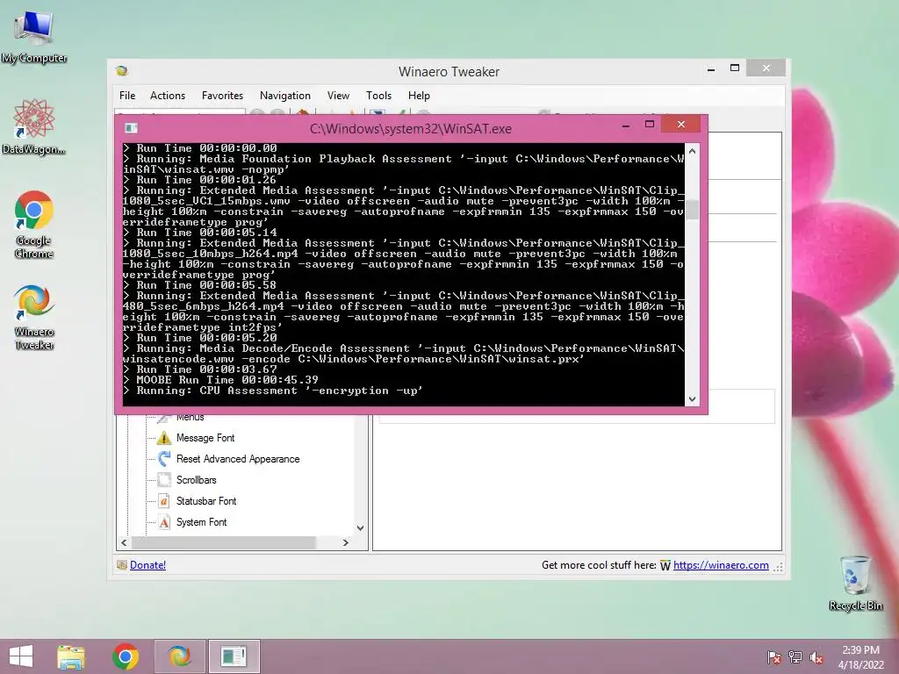Maximize the WinSAT console window

click(x=650, y=124)
